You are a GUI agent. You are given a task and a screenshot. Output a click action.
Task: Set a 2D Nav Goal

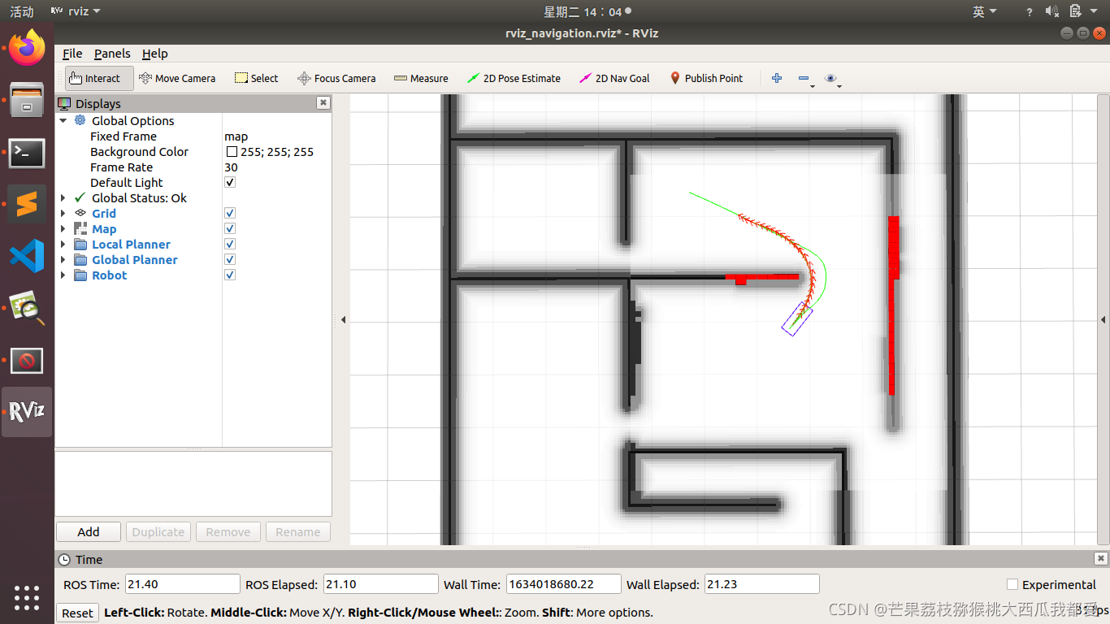[x=614, y=78]
